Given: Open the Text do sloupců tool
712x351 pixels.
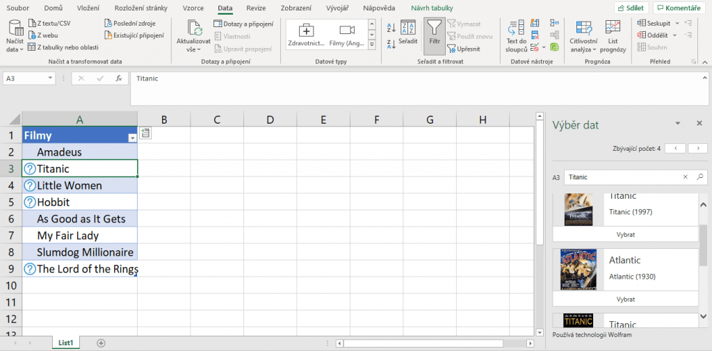Looking at the screenshot, I should tap(516, 35).
